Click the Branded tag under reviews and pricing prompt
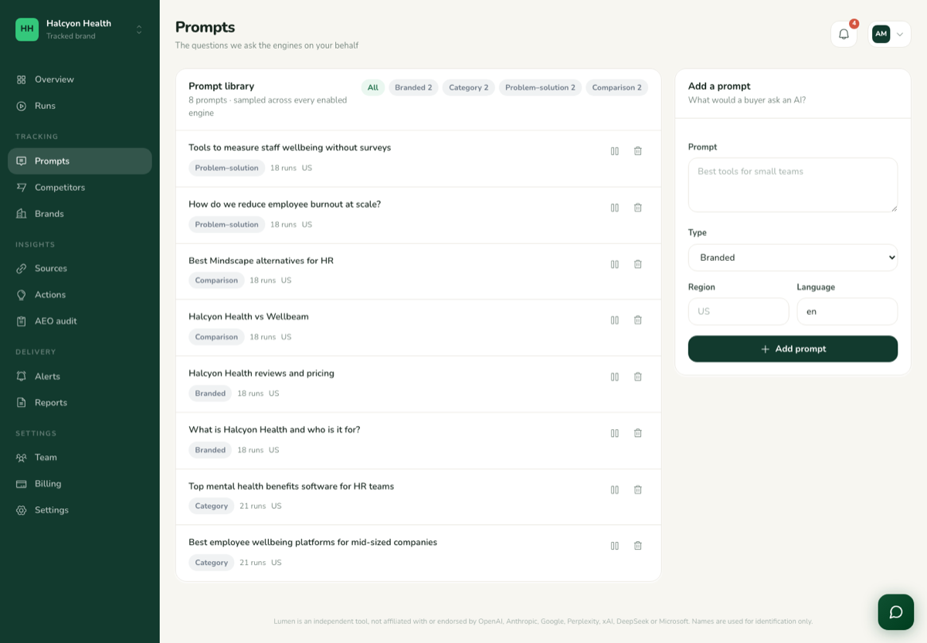Screen dimensions: 927x643 pos(210,394)
